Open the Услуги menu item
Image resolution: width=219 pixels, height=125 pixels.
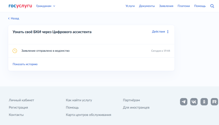pos(130,6)
